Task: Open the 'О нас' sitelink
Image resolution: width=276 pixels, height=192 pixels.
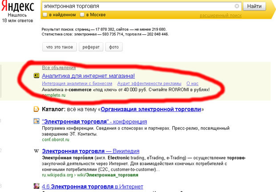Action: pyautogui.click(x=192, y=83)
